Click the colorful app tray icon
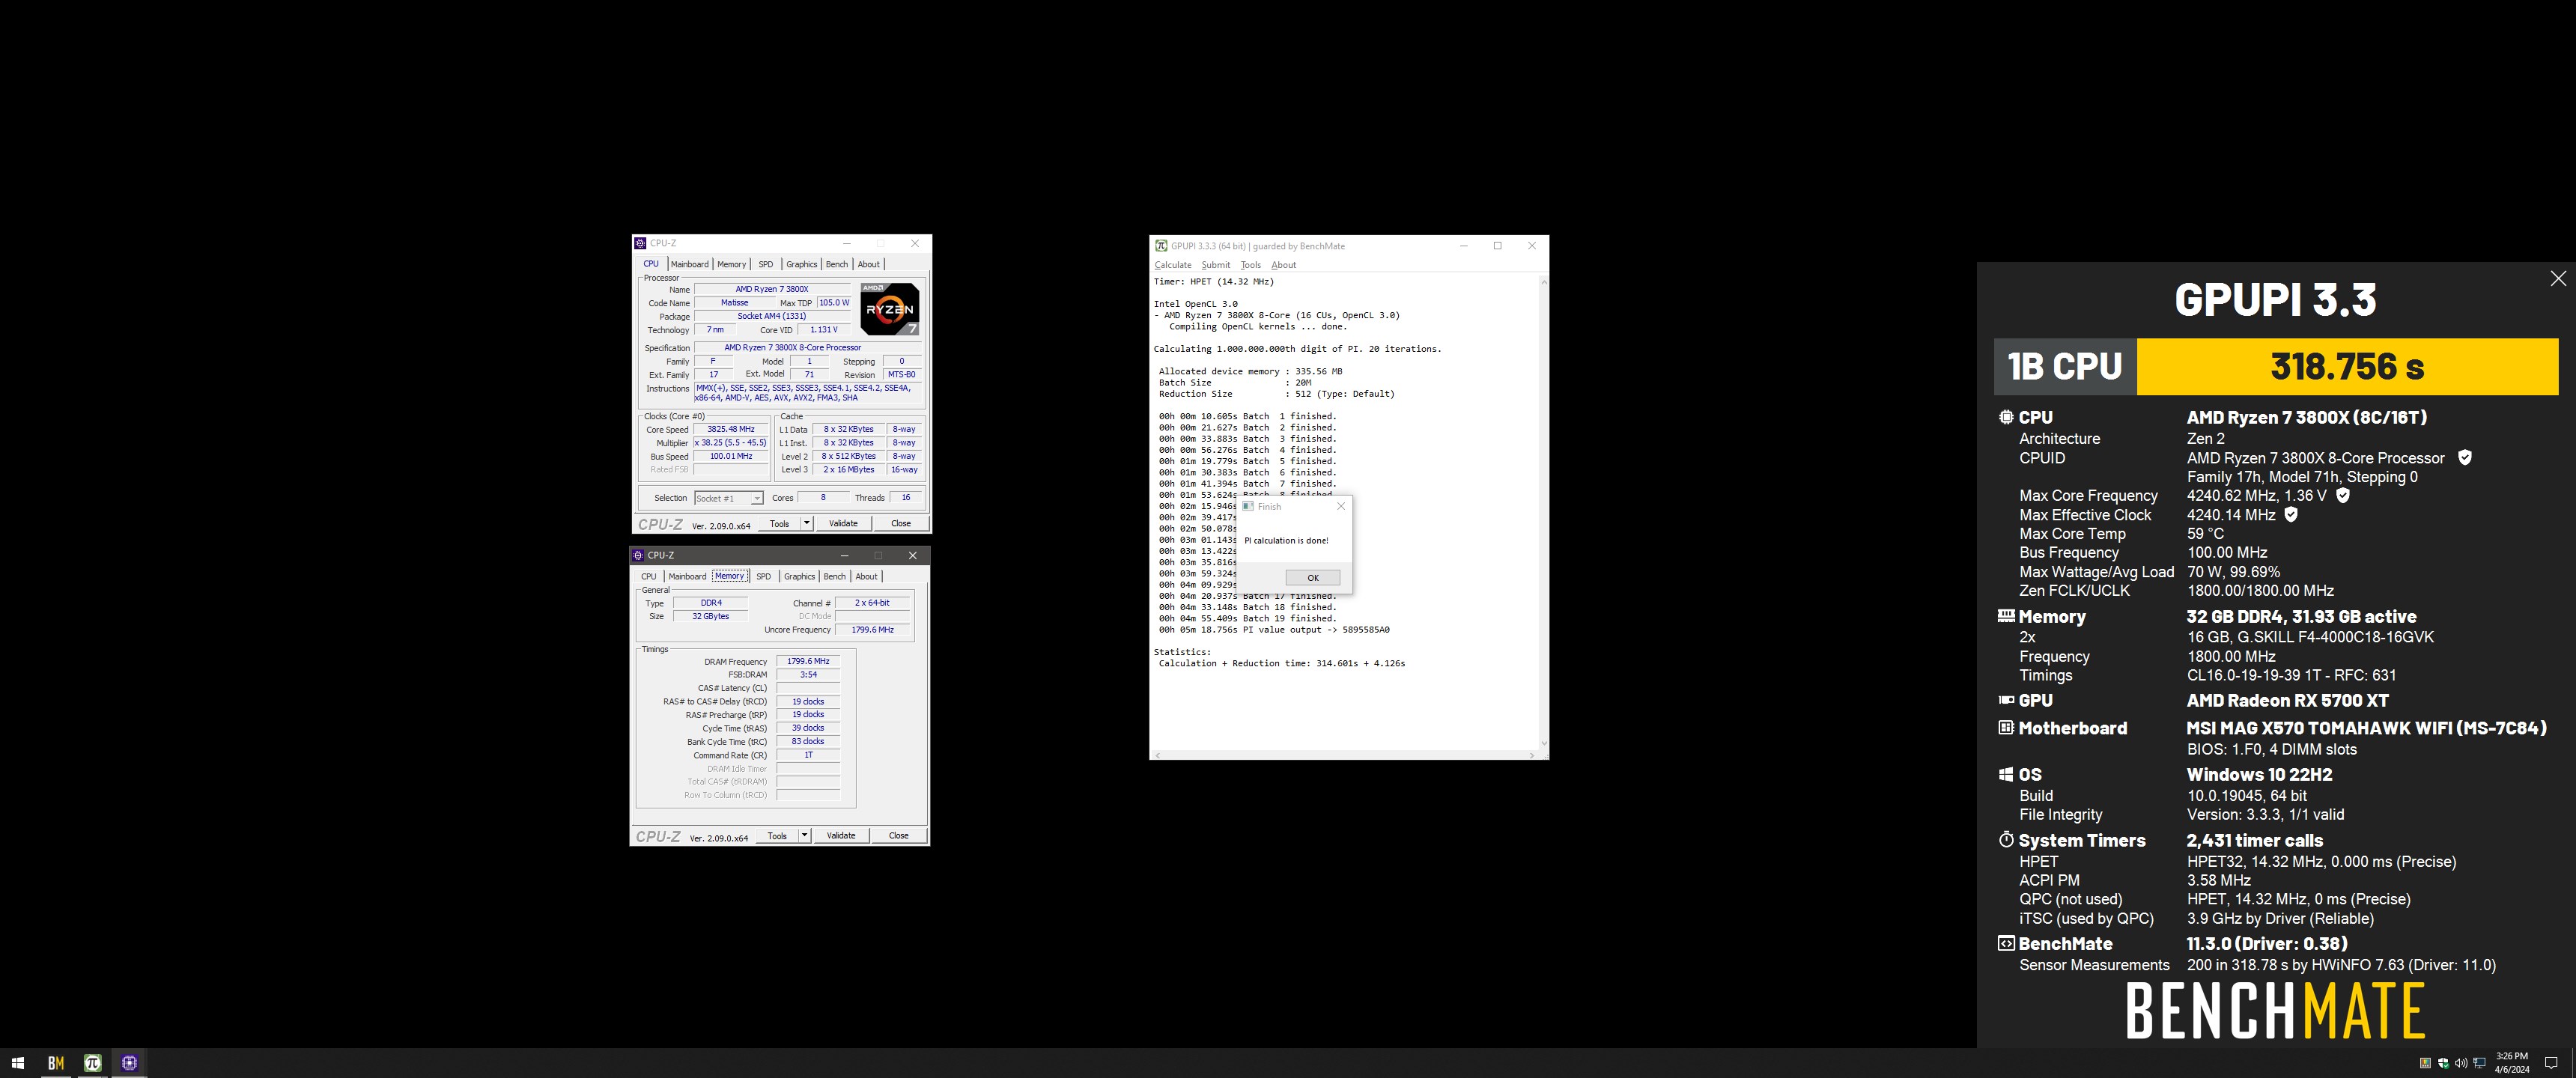 coord(2425,1063)
